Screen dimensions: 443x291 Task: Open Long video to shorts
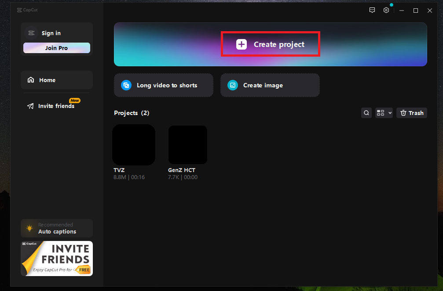164,85
